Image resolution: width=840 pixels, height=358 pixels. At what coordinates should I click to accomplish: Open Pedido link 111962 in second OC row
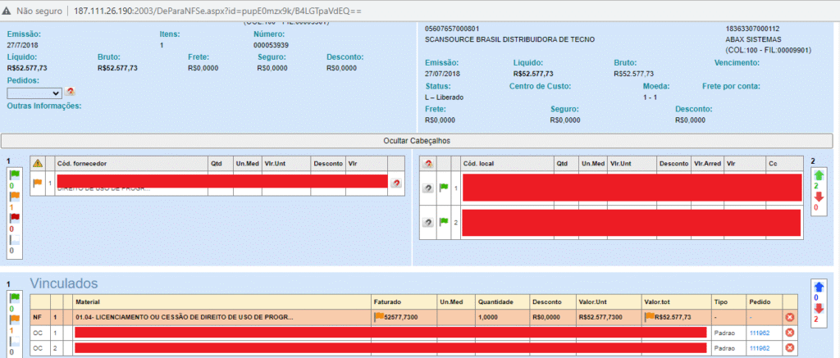pos(759,348)
